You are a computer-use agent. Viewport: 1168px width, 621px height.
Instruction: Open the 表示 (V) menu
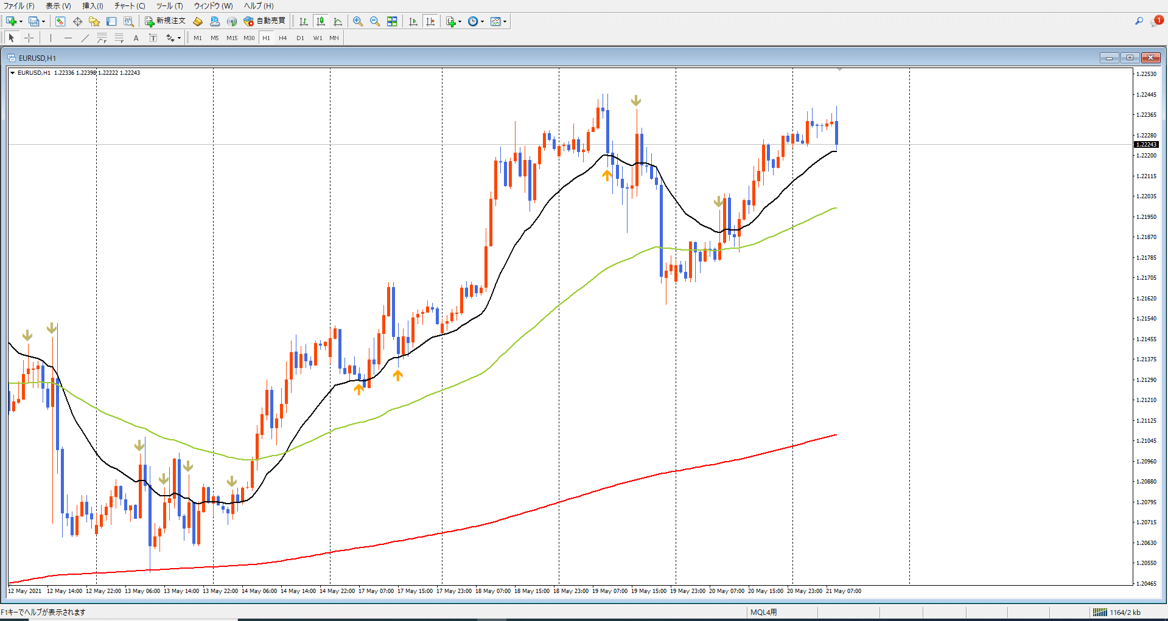pos(58,6)
